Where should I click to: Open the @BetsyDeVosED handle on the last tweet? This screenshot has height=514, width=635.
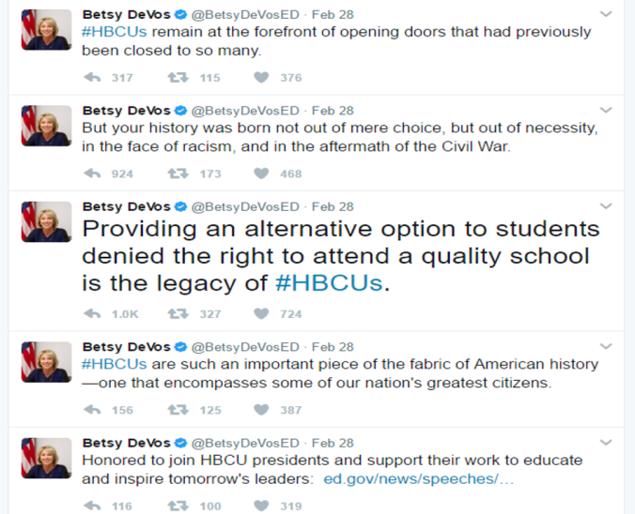(245, 443)
